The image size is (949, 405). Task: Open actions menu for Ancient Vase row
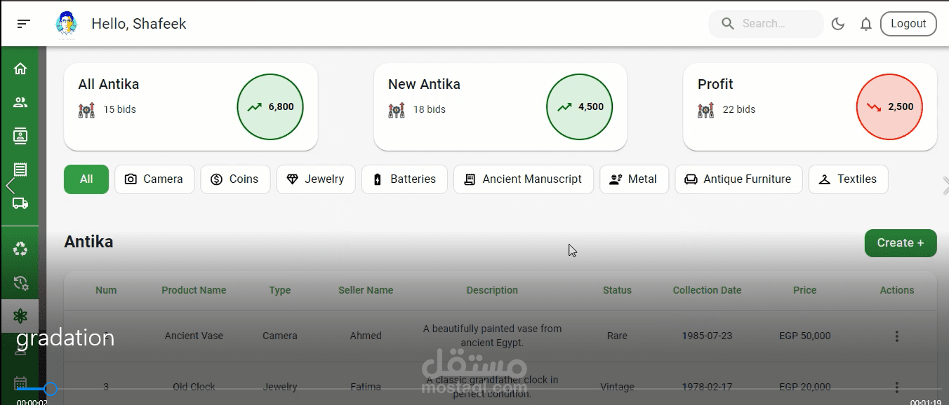(896, 336)
